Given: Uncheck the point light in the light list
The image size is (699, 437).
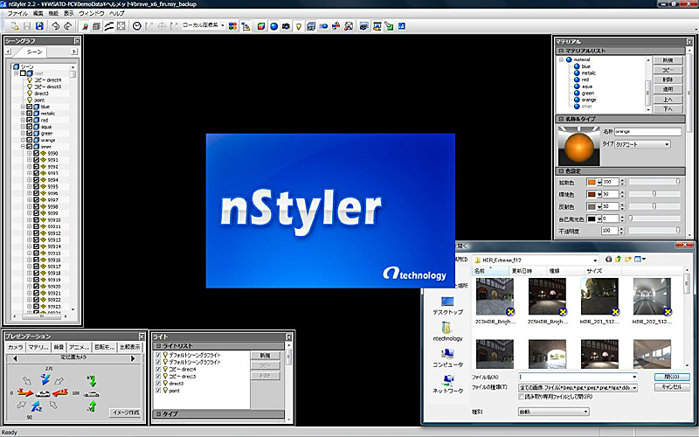Looking at the screenshot, I should [x=158, y=391].
